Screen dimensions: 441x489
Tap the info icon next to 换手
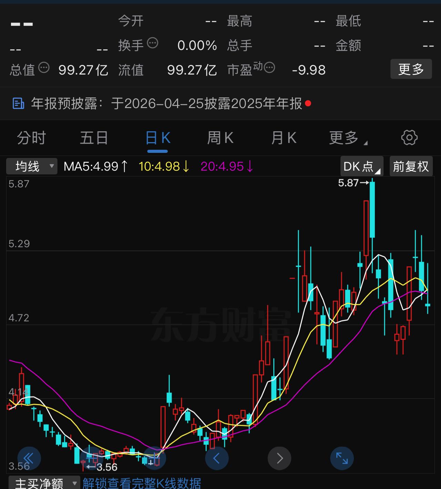pos(153,43)
